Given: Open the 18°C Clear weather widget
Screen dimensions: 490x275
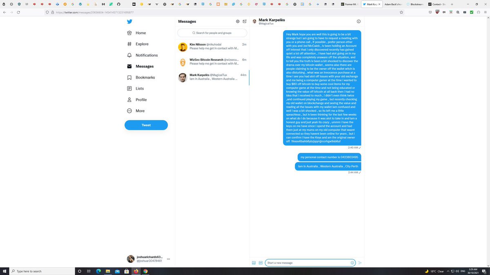Looking at the screenshot, I should [x=434, y=271].
